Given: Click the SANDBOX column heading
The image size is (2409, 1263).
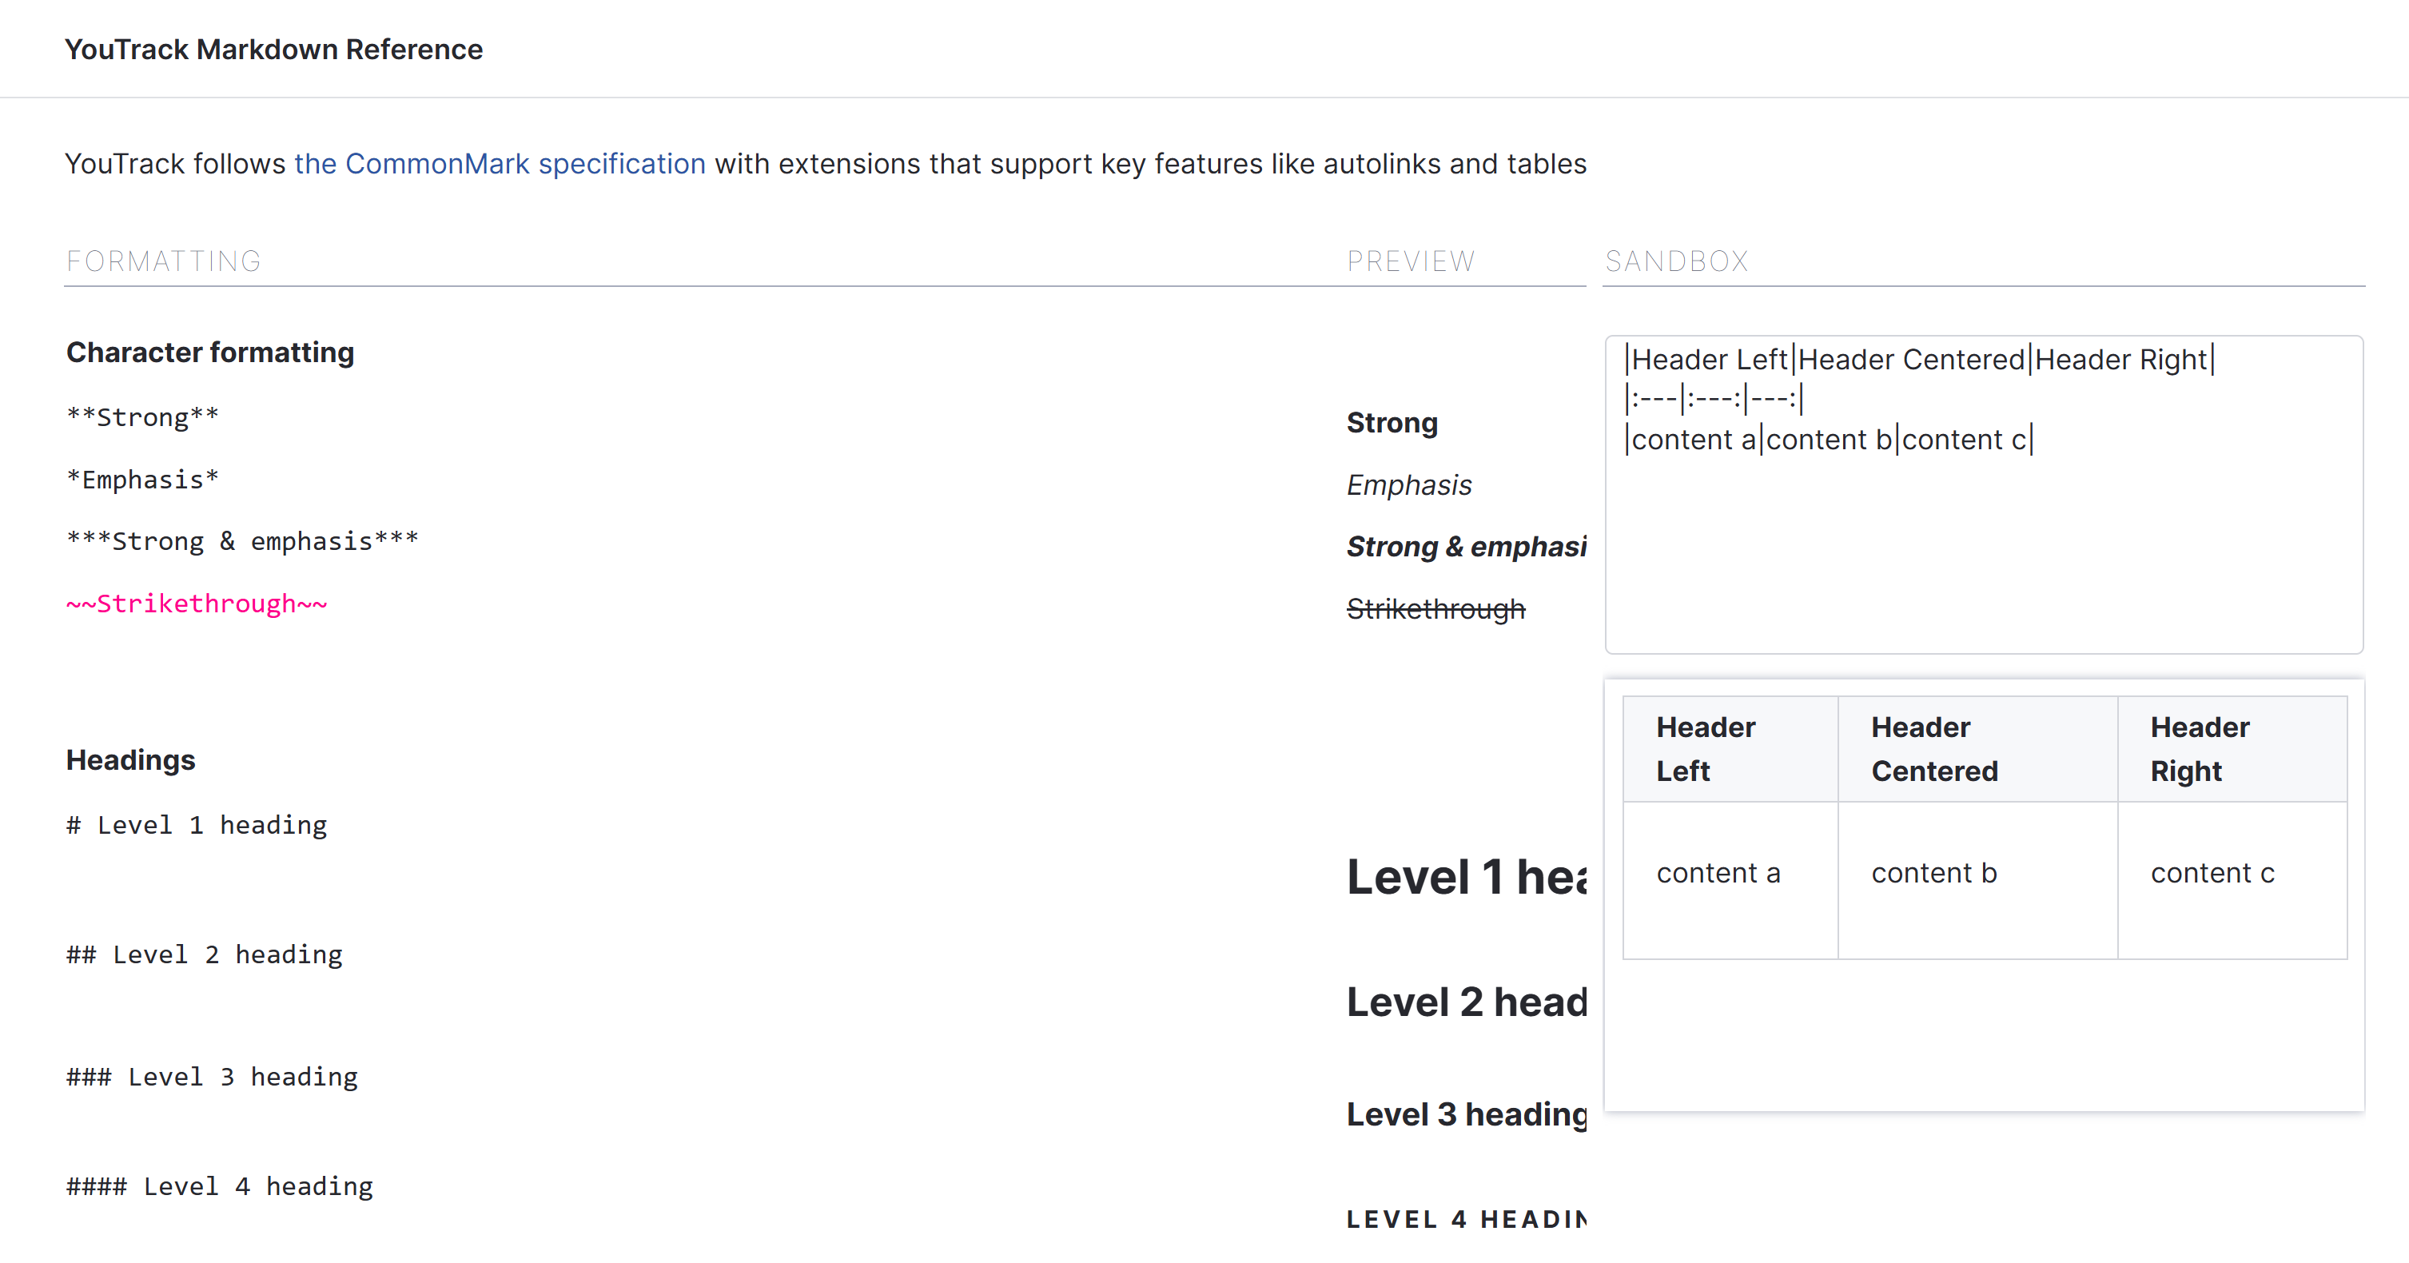Looking at the screenshot, I should click(1676, 261).
